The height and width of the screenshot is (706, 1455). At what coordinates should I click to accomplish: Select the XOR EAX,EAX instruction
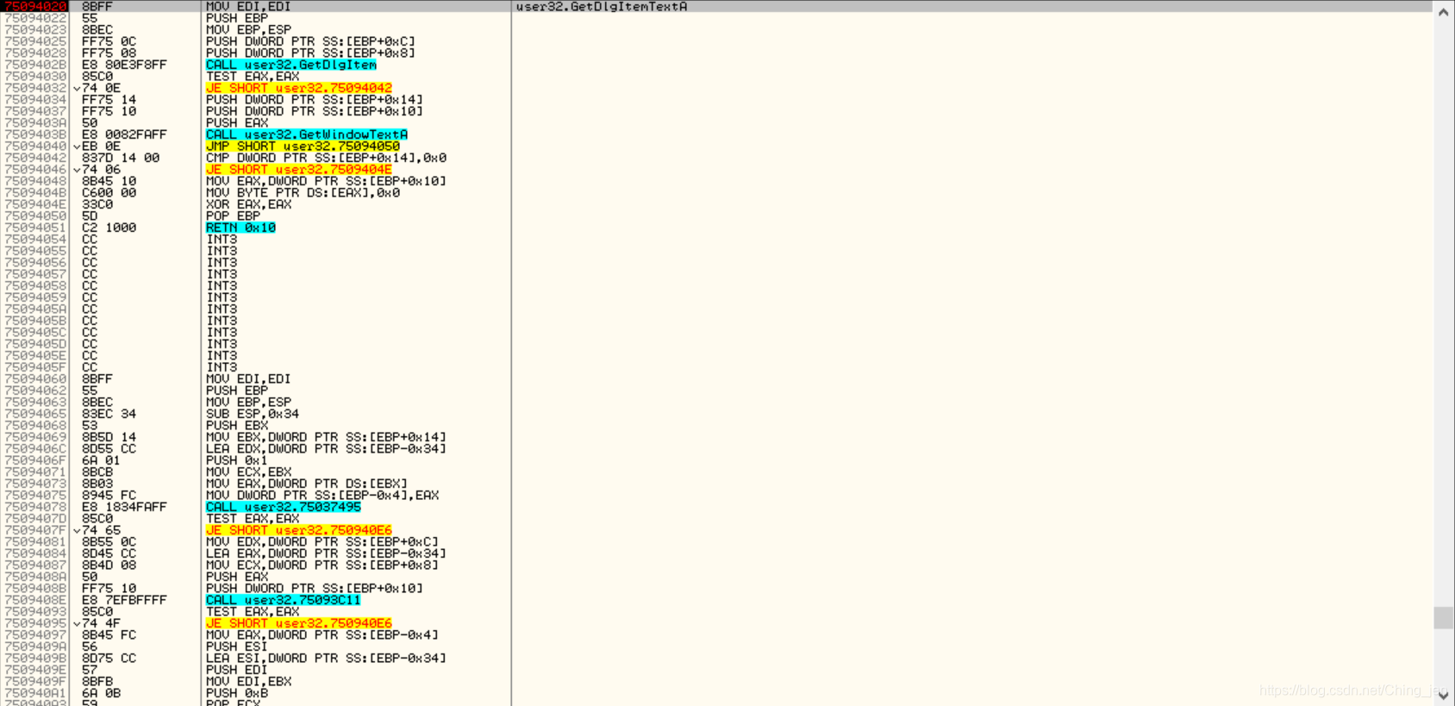pyautogui.click(x=248, y=204)
